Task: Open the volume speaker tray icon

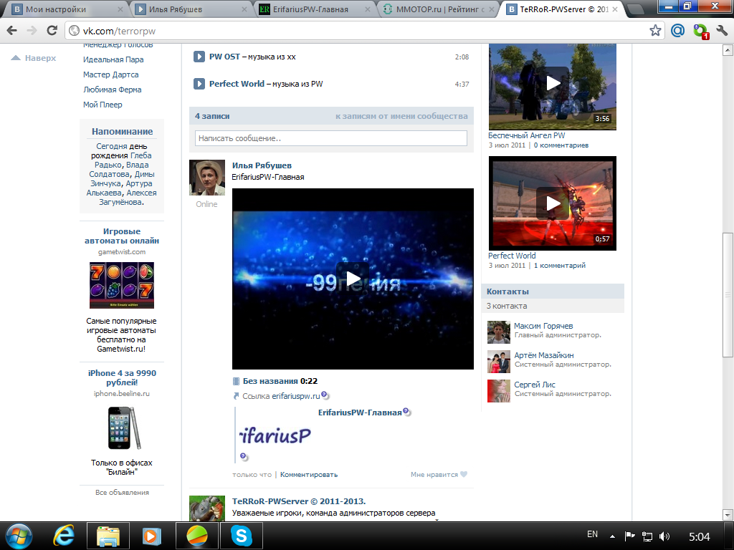Action: tap(664, 536)
